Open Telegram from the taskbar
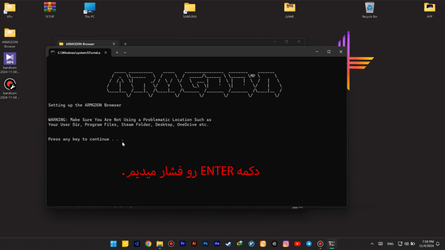Screen dimensions: 445x250 tap(309, 244)
